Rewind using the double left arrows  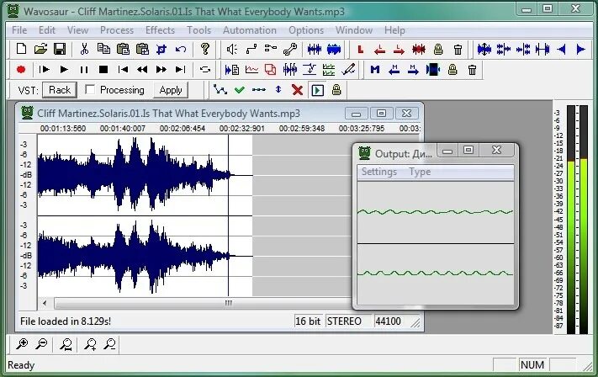pyautogui.click(x=142, y=70)
